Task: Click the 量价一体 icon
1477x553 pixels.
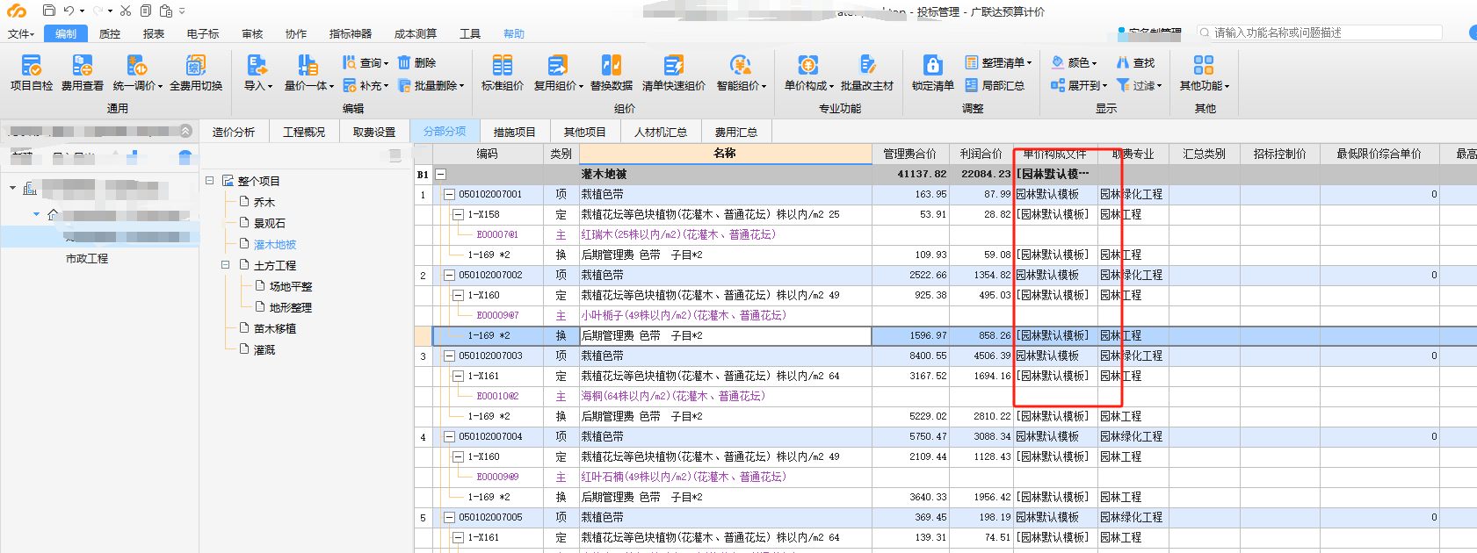Action: coord(308,66)
